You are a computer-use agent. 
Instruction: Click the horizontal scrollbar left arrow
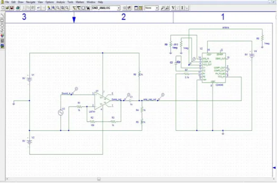coord(7,179)
